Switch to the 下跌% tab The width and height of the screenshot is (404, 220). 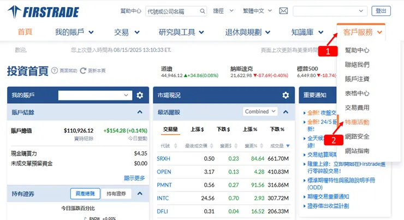coord(277,129)
